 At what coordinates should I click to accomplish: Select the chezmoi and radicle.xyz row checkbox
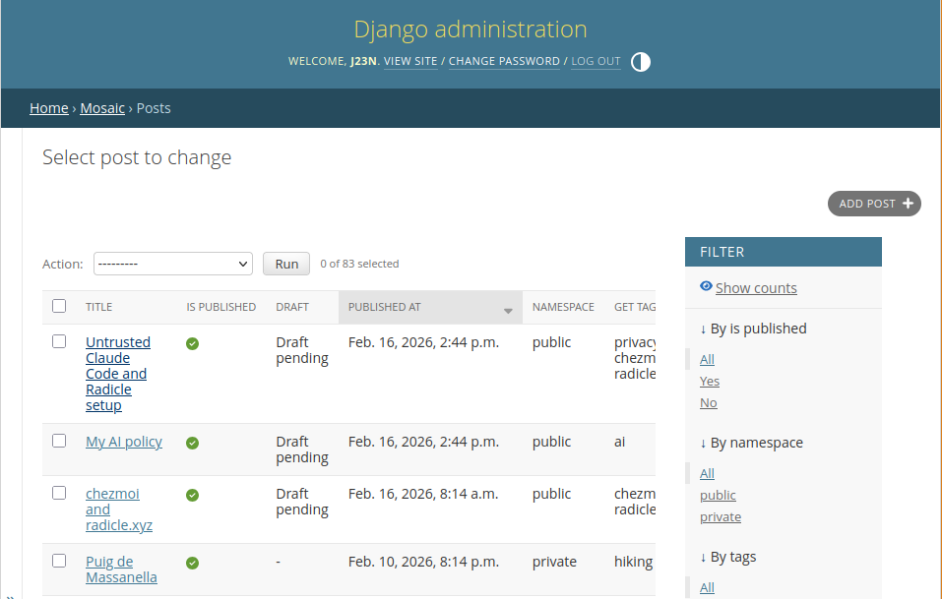(x=59, y=493)
